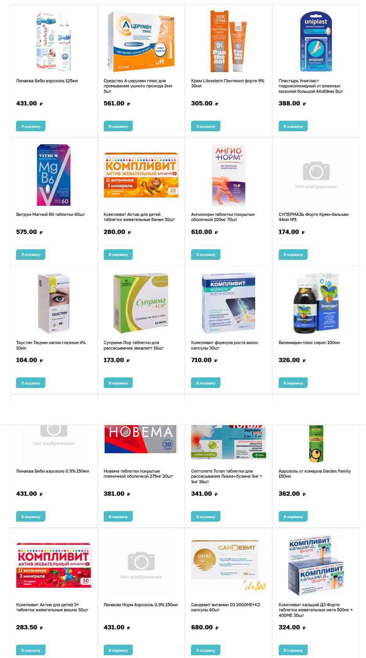Add Линаква Беби аэрозоль 125мл to cart
This screenshot has height=658, width=366.
click(x=31, y=126)
